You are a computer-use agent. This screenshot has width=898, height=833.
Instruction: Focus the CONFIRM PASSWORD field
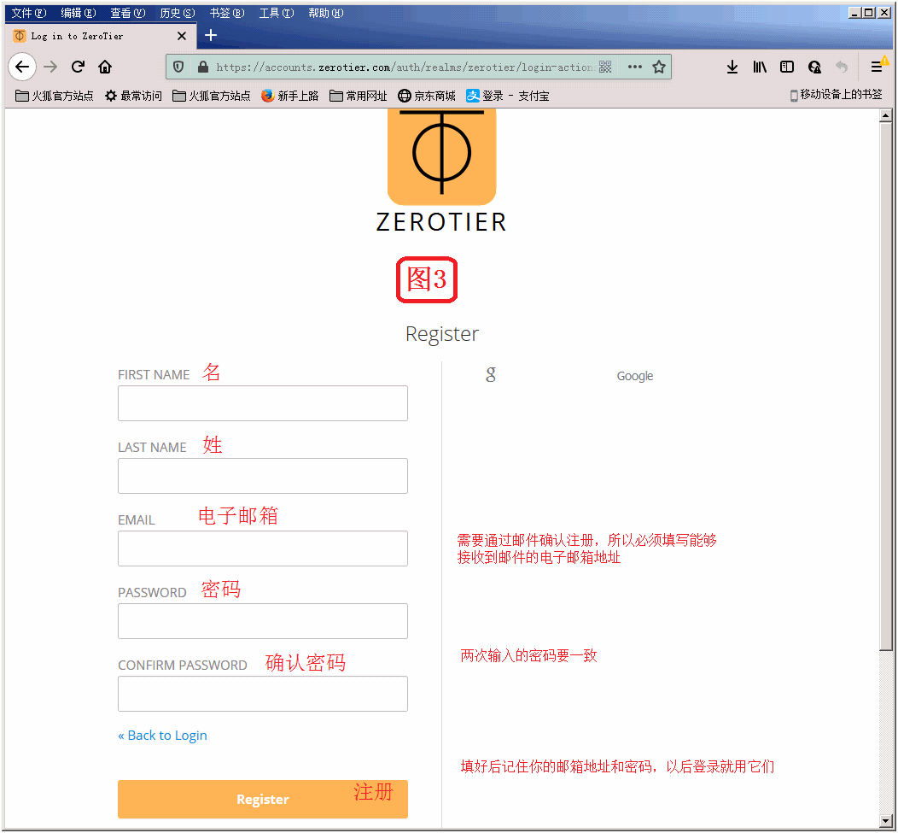[263, 694]
